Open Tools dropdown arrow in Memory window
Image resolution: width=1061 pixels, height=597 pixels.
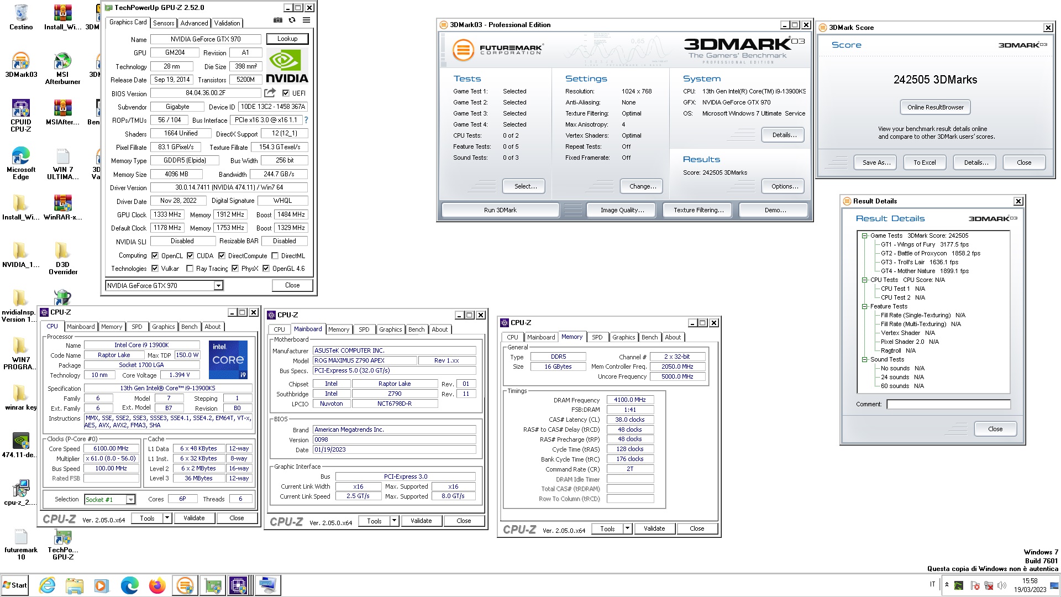[x=627, y=528]
